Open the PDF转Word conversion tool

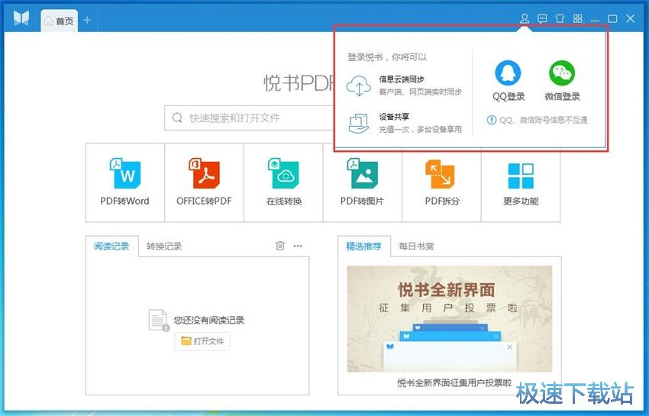point(125,182)
